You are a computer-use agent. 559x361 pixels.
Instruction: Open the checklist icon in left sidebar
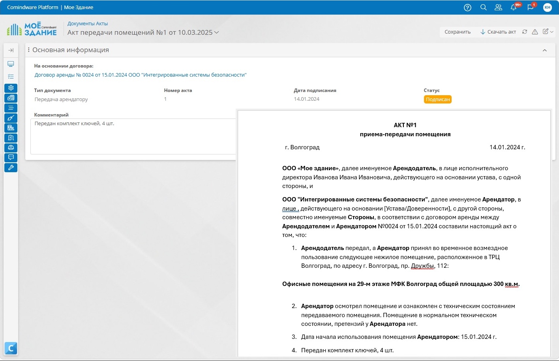coord(11,76)
